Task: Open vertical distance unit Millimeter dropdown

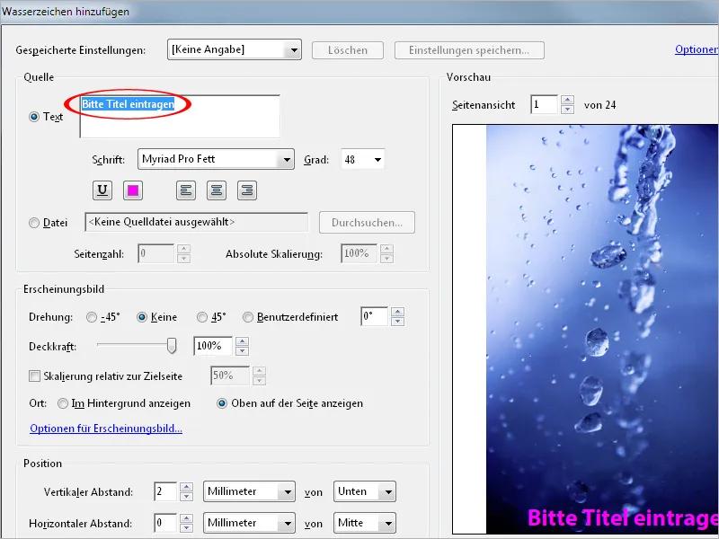Action: 249,491
